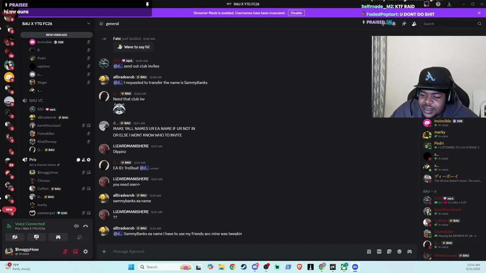Open Fate's name in the join message
486x273 pixels.
click(117, 39)
